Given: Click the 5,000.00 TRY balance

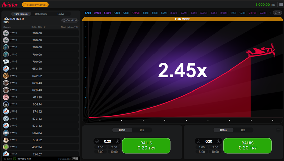Looking at the screenshot, I should pyautogui.click(x=265, y=5).
